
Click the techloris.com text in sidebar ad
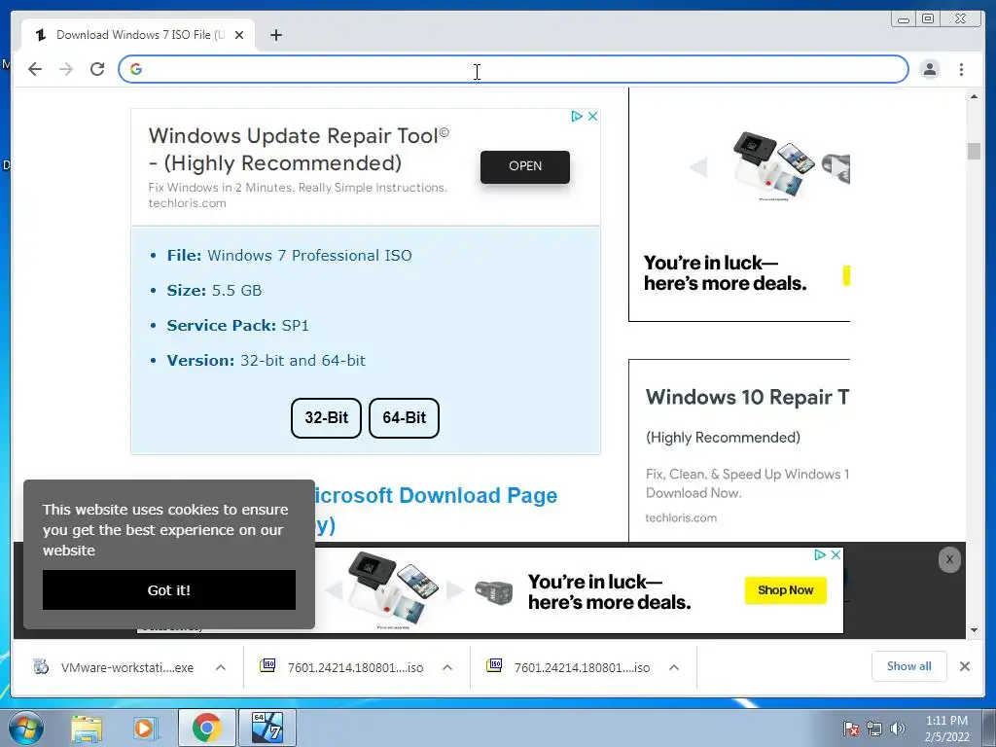(681, 517)
